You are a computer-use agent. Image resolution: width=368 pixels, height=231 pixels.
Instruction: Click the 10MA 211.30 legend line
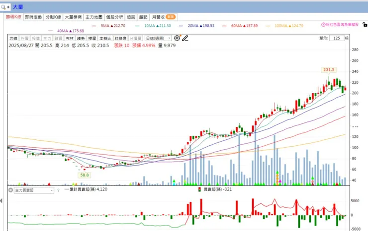pos(153,26)
